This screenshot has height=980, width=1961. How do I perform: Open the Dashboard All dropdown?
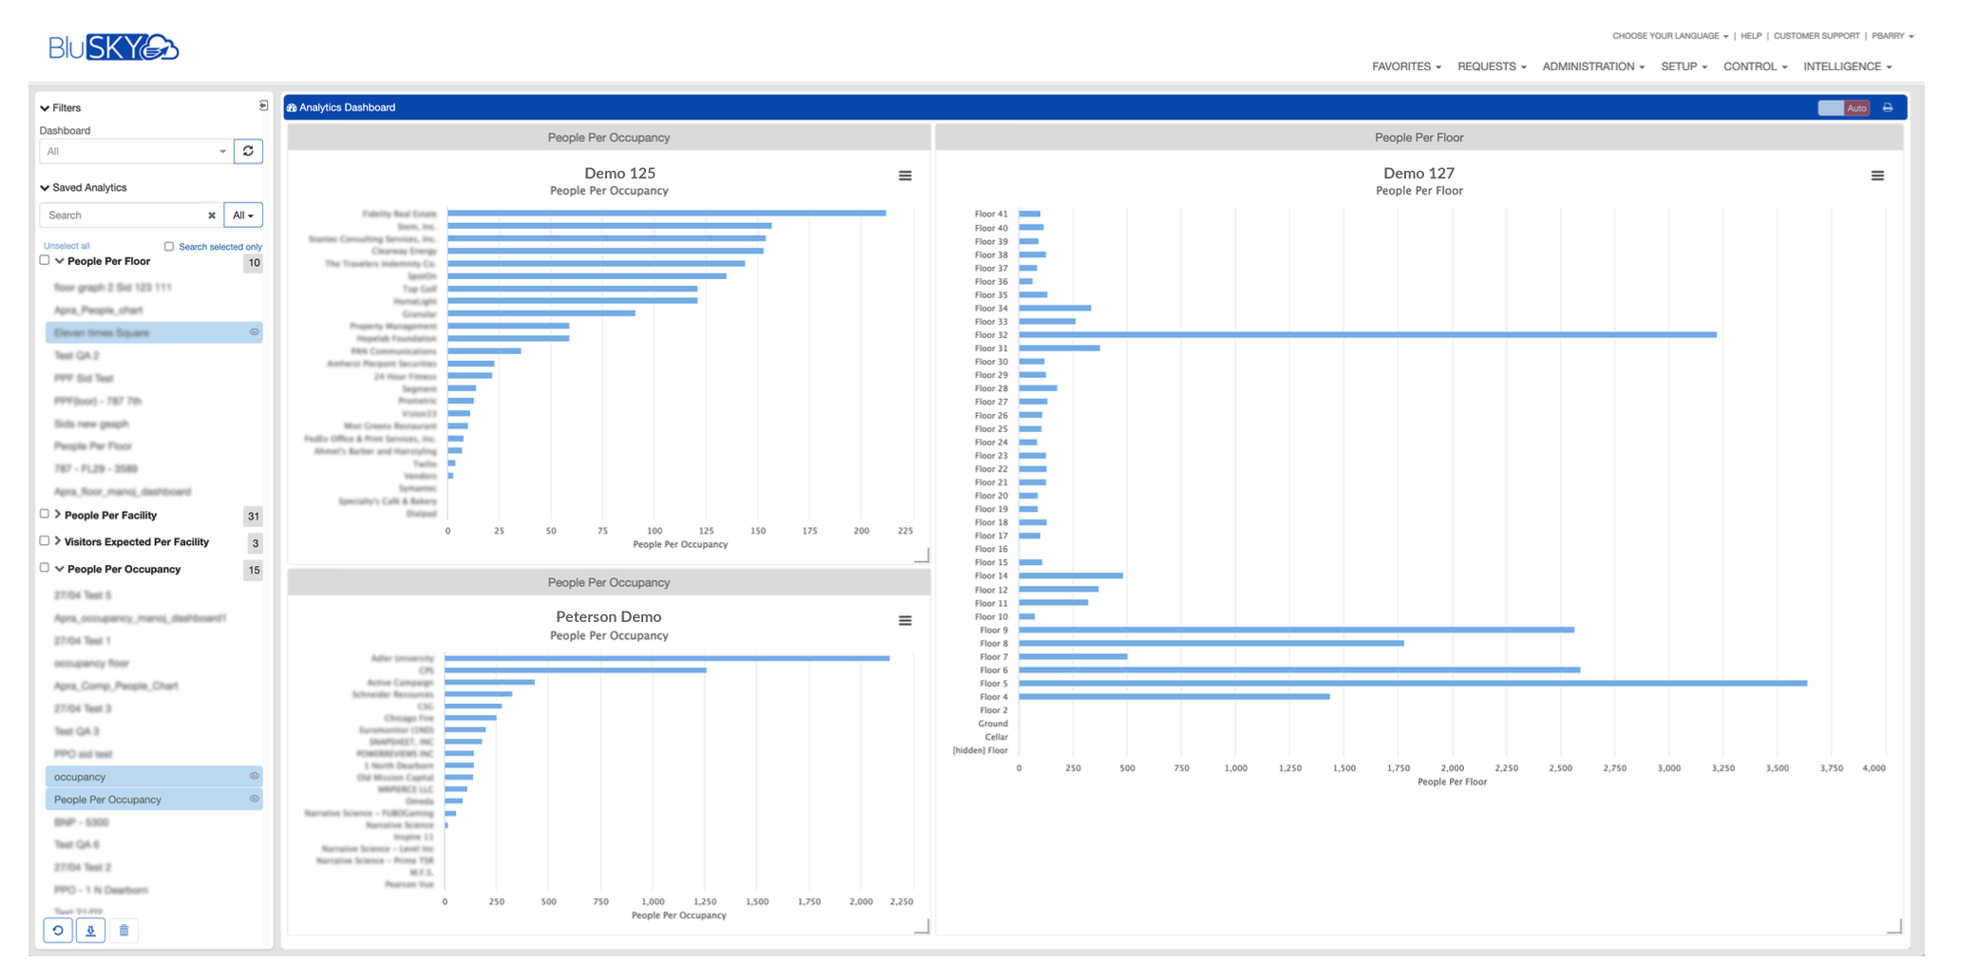pos(136,151)
